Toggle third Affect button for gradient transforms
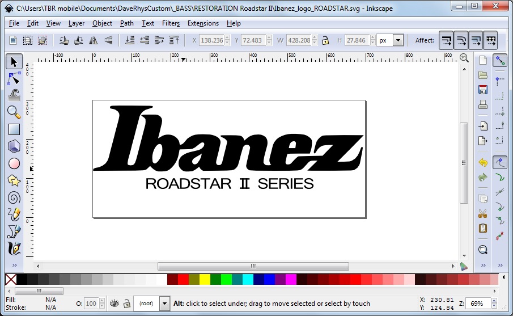The image size is (513, 316). click(476, 40)
